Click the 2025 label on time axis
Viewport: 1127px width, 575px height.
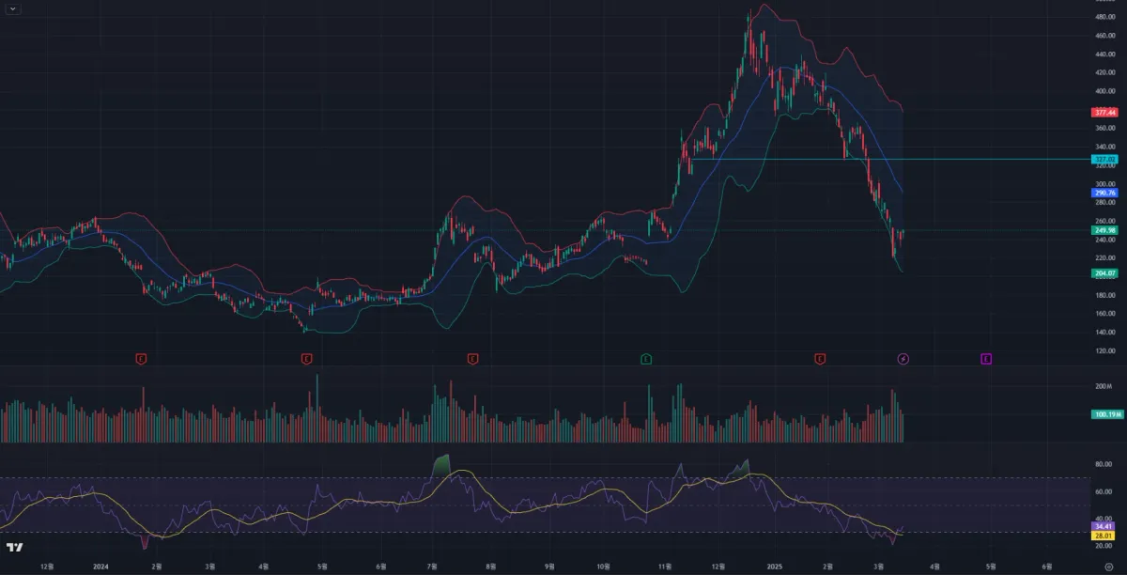click(774, 567)
